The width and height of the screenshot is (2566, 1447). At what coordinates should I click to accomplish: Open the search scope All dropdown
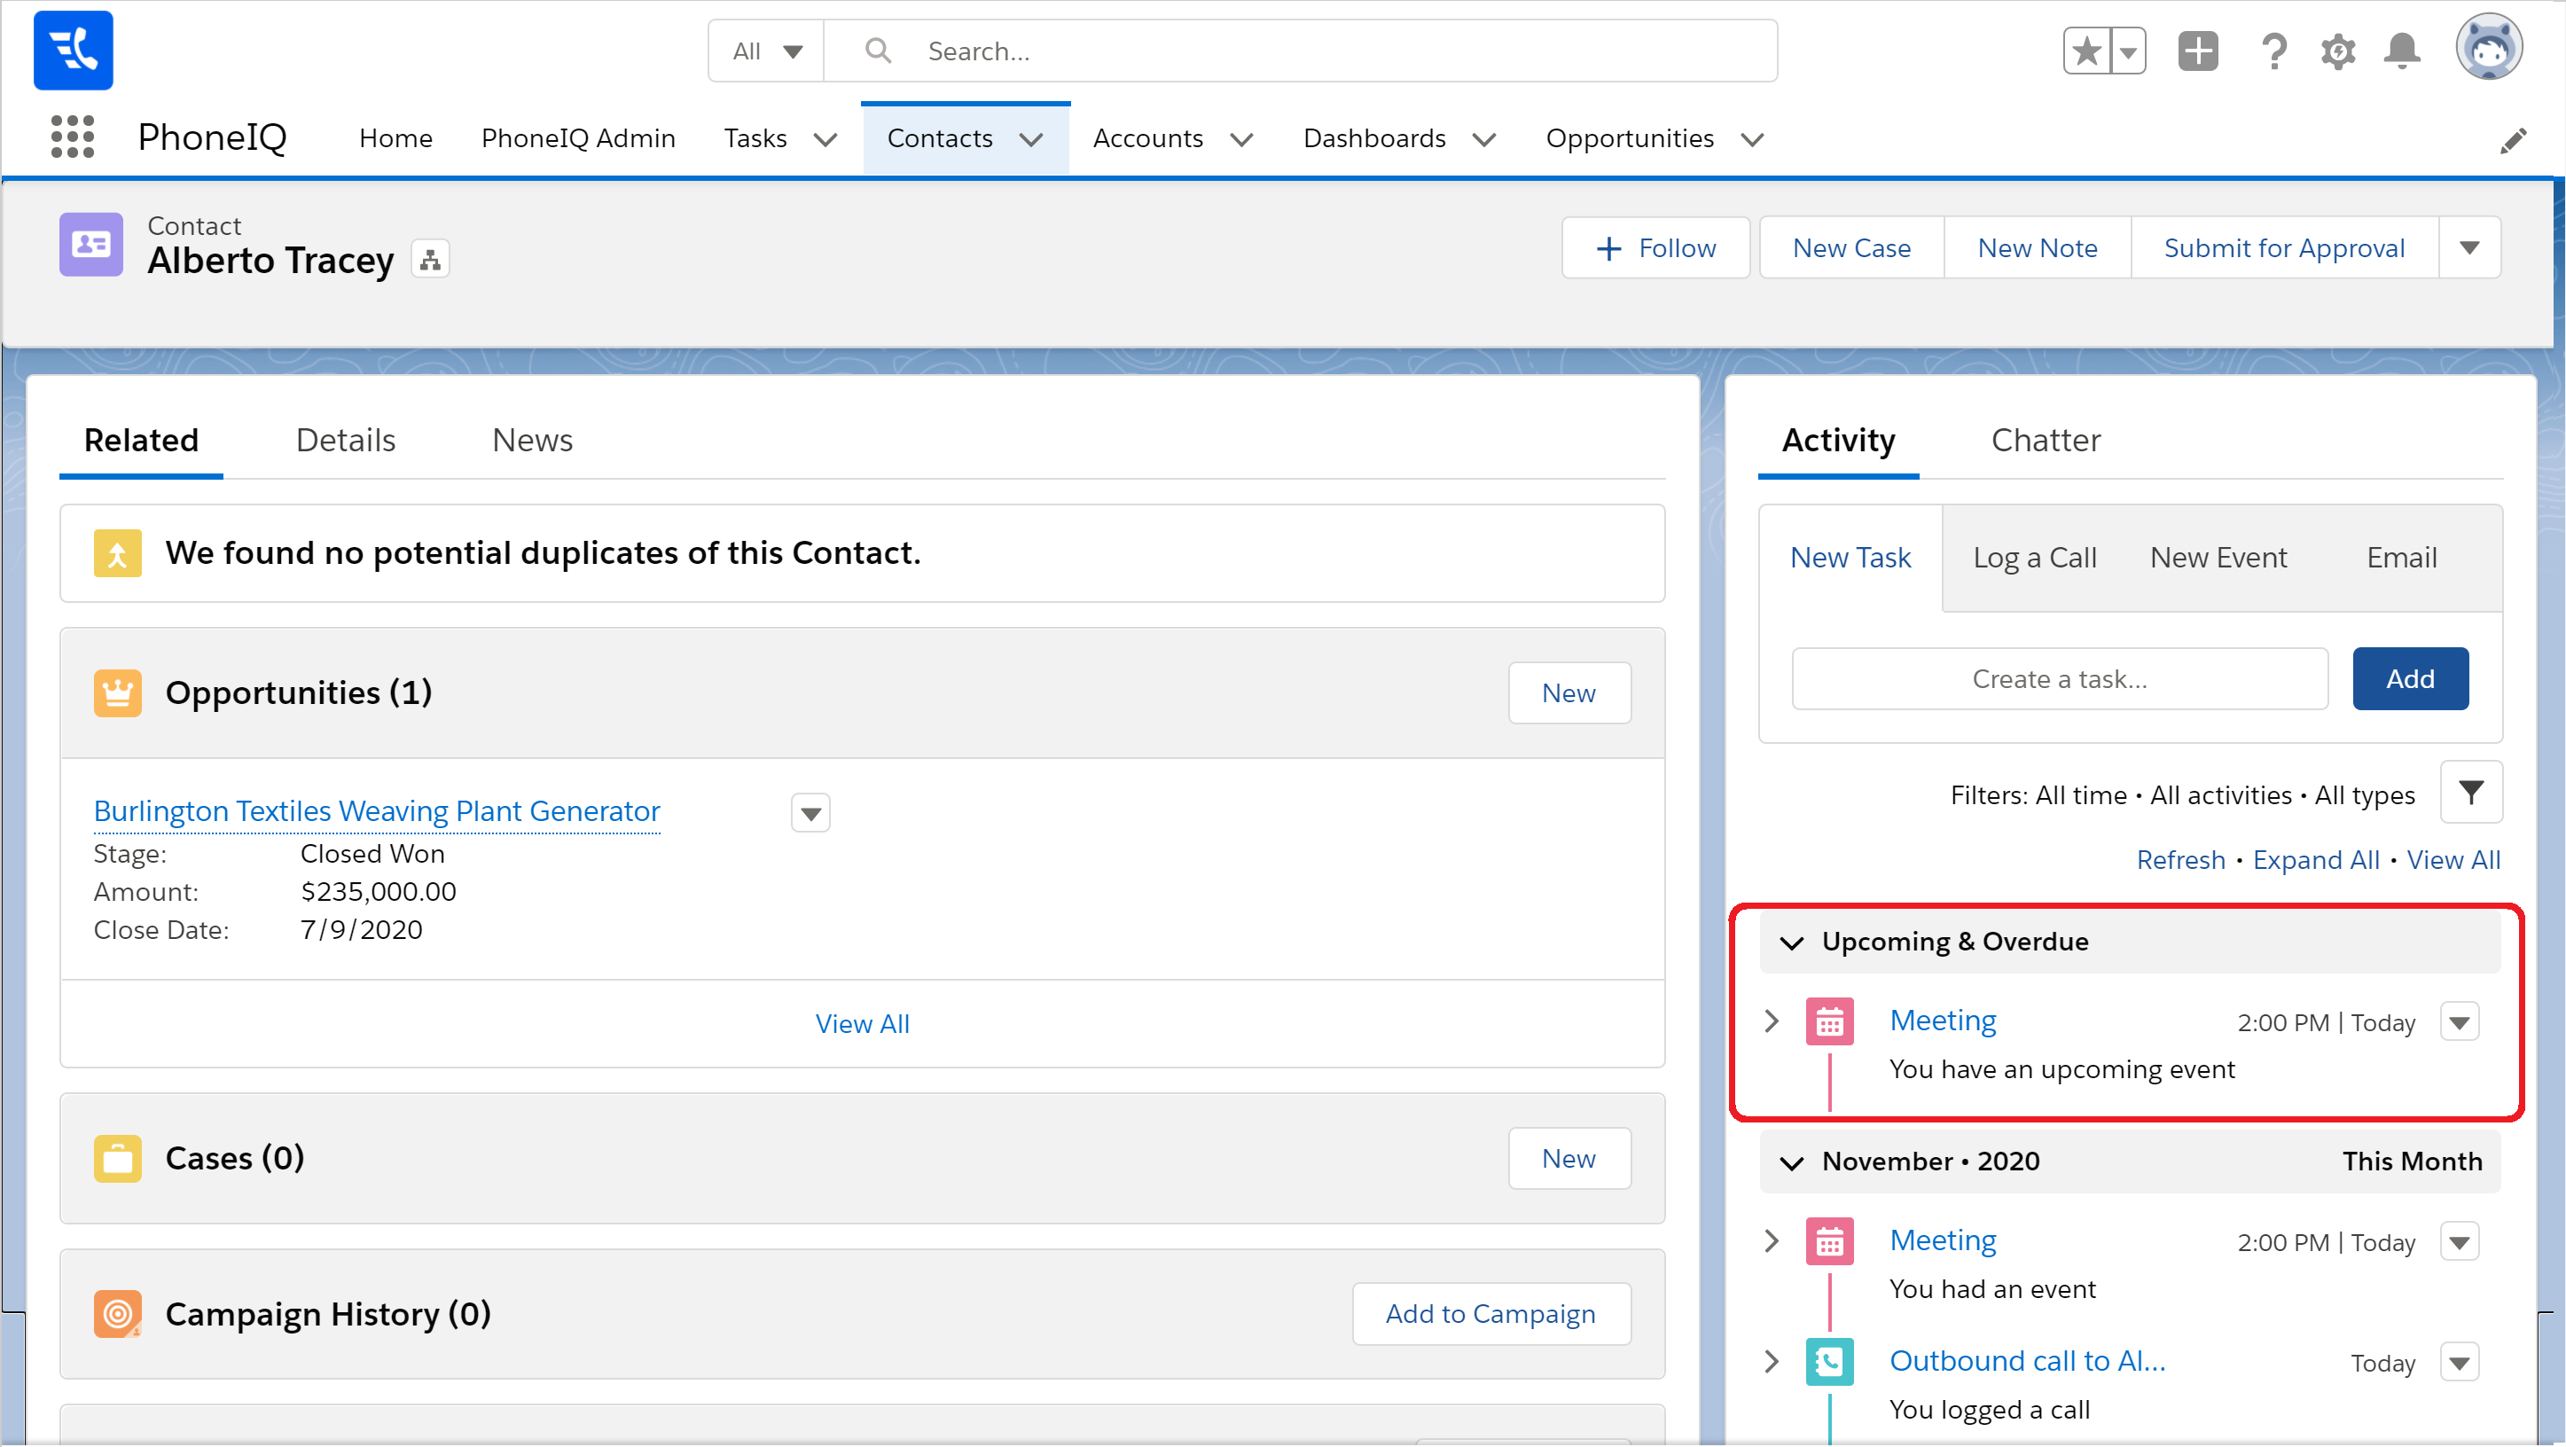pyautogui.click(x=766, y=51)
